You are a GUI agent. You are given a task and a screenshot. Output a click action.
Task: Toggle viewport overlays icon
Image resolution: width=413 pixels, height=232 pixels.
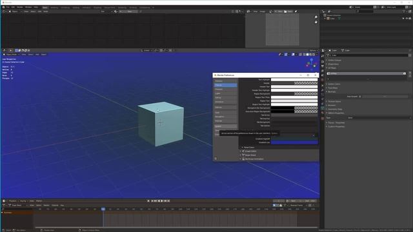coord(293,54)
